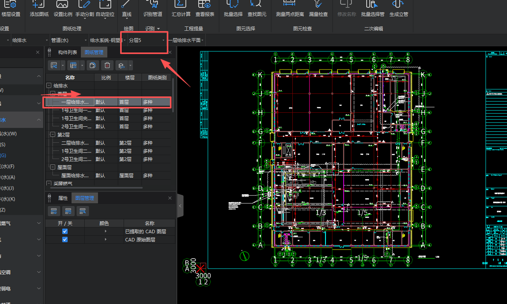Collapse the 第2层 tree node
507x304 pixels.
(53, 135)
